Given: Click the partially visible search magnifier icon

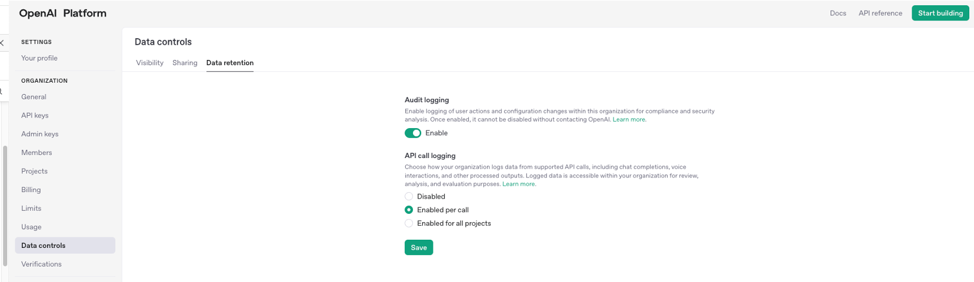Looking at the screenshot, I should [1, 91].
